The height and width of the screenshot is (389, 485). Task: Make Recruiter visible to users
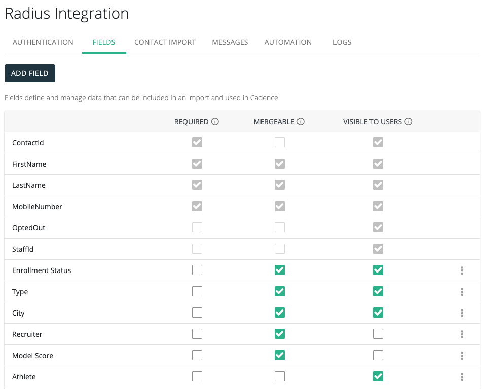378,334
